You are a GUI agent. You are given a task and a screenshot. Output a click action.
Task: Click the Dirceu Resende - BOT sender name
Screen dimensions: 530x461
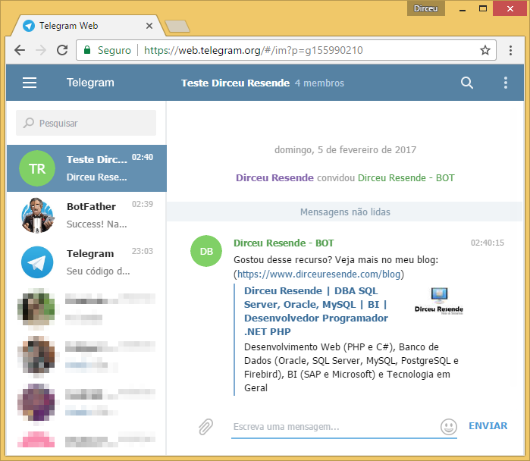coord(284,243)
